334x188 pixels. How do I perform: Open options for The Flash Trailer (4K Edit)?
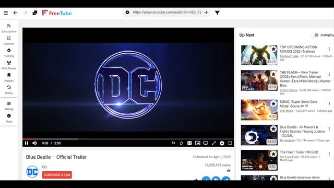329,154
